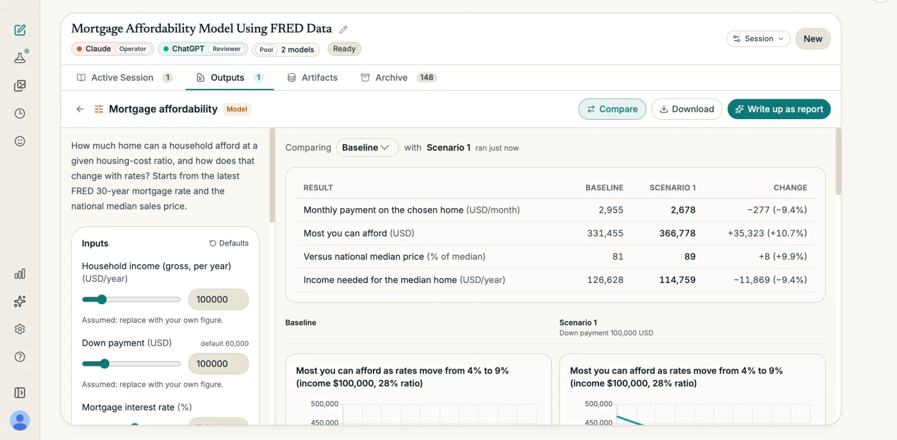This screenshot has height=440, width=897.
Task: Click the compose pencil icon in the sidebar
Action: click(20, 29)
